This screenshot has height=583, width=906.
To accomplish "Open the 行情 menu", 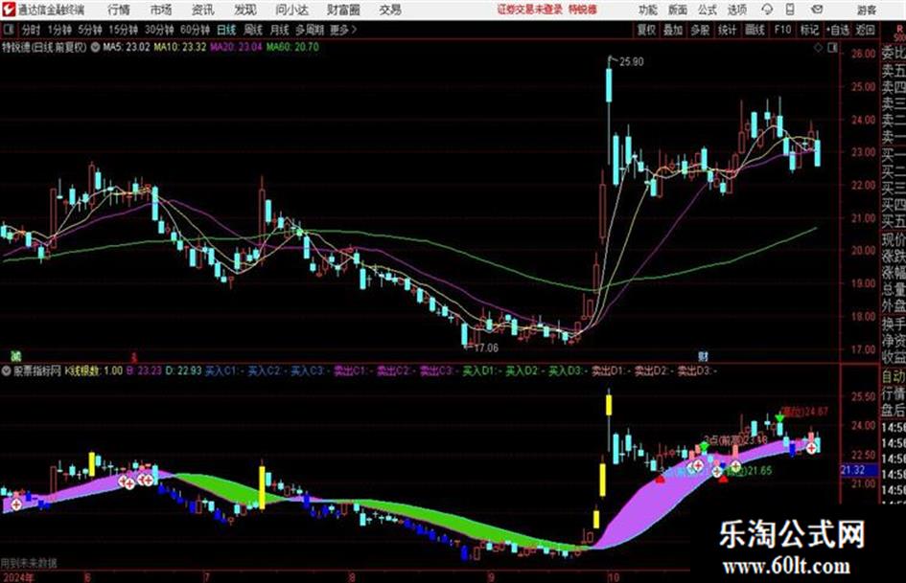I will pyautogui.click(x=119, y=10).
